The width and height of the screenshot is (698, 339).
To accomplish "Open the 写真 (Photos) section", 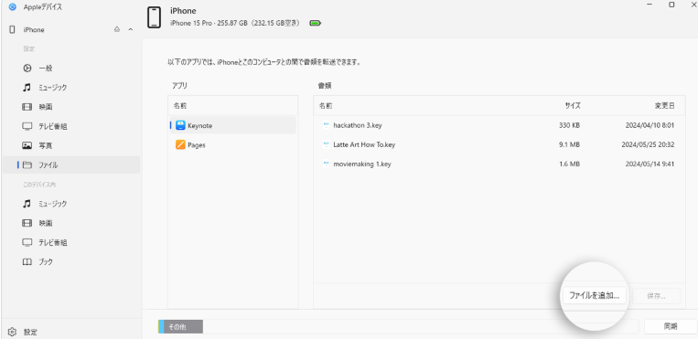I will click(x=71, y=145).
